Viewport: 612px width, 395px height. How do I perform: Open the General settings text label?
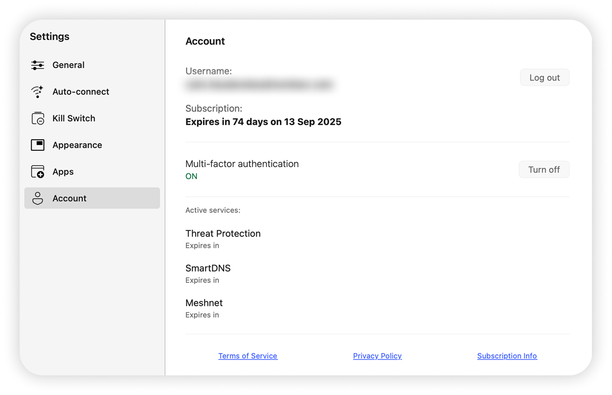click(x=68, y=65)
